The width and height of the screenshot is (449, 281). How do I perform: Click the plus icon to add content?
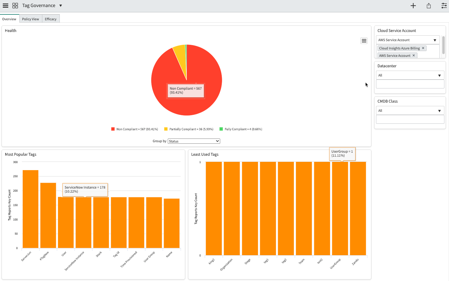pyautogui.click(x=413, y=6)
